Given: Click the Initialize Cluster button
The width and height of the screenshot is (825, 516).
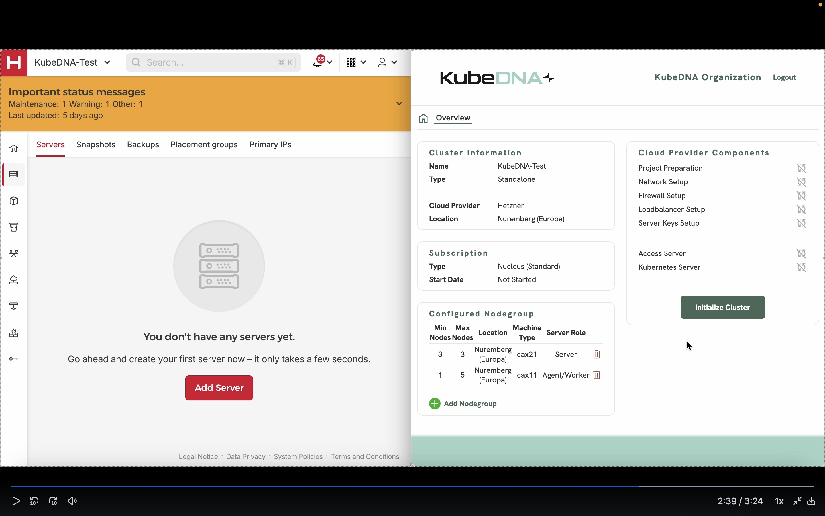Looking at the screenshot, I should tap(722, 307).
